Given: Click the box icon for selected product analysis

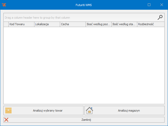Looking at the screenshot, I should (9, 111).
